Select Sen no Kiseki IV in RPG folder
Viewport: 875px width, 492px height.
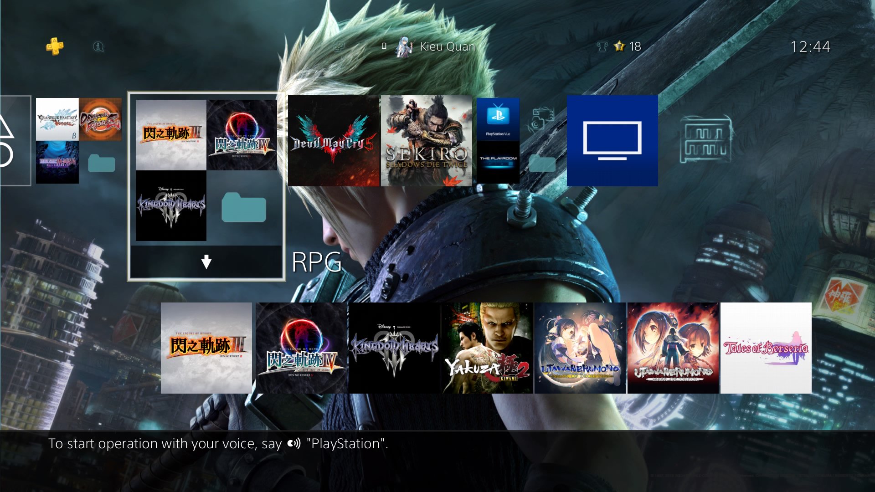click(x=242, y=135)
